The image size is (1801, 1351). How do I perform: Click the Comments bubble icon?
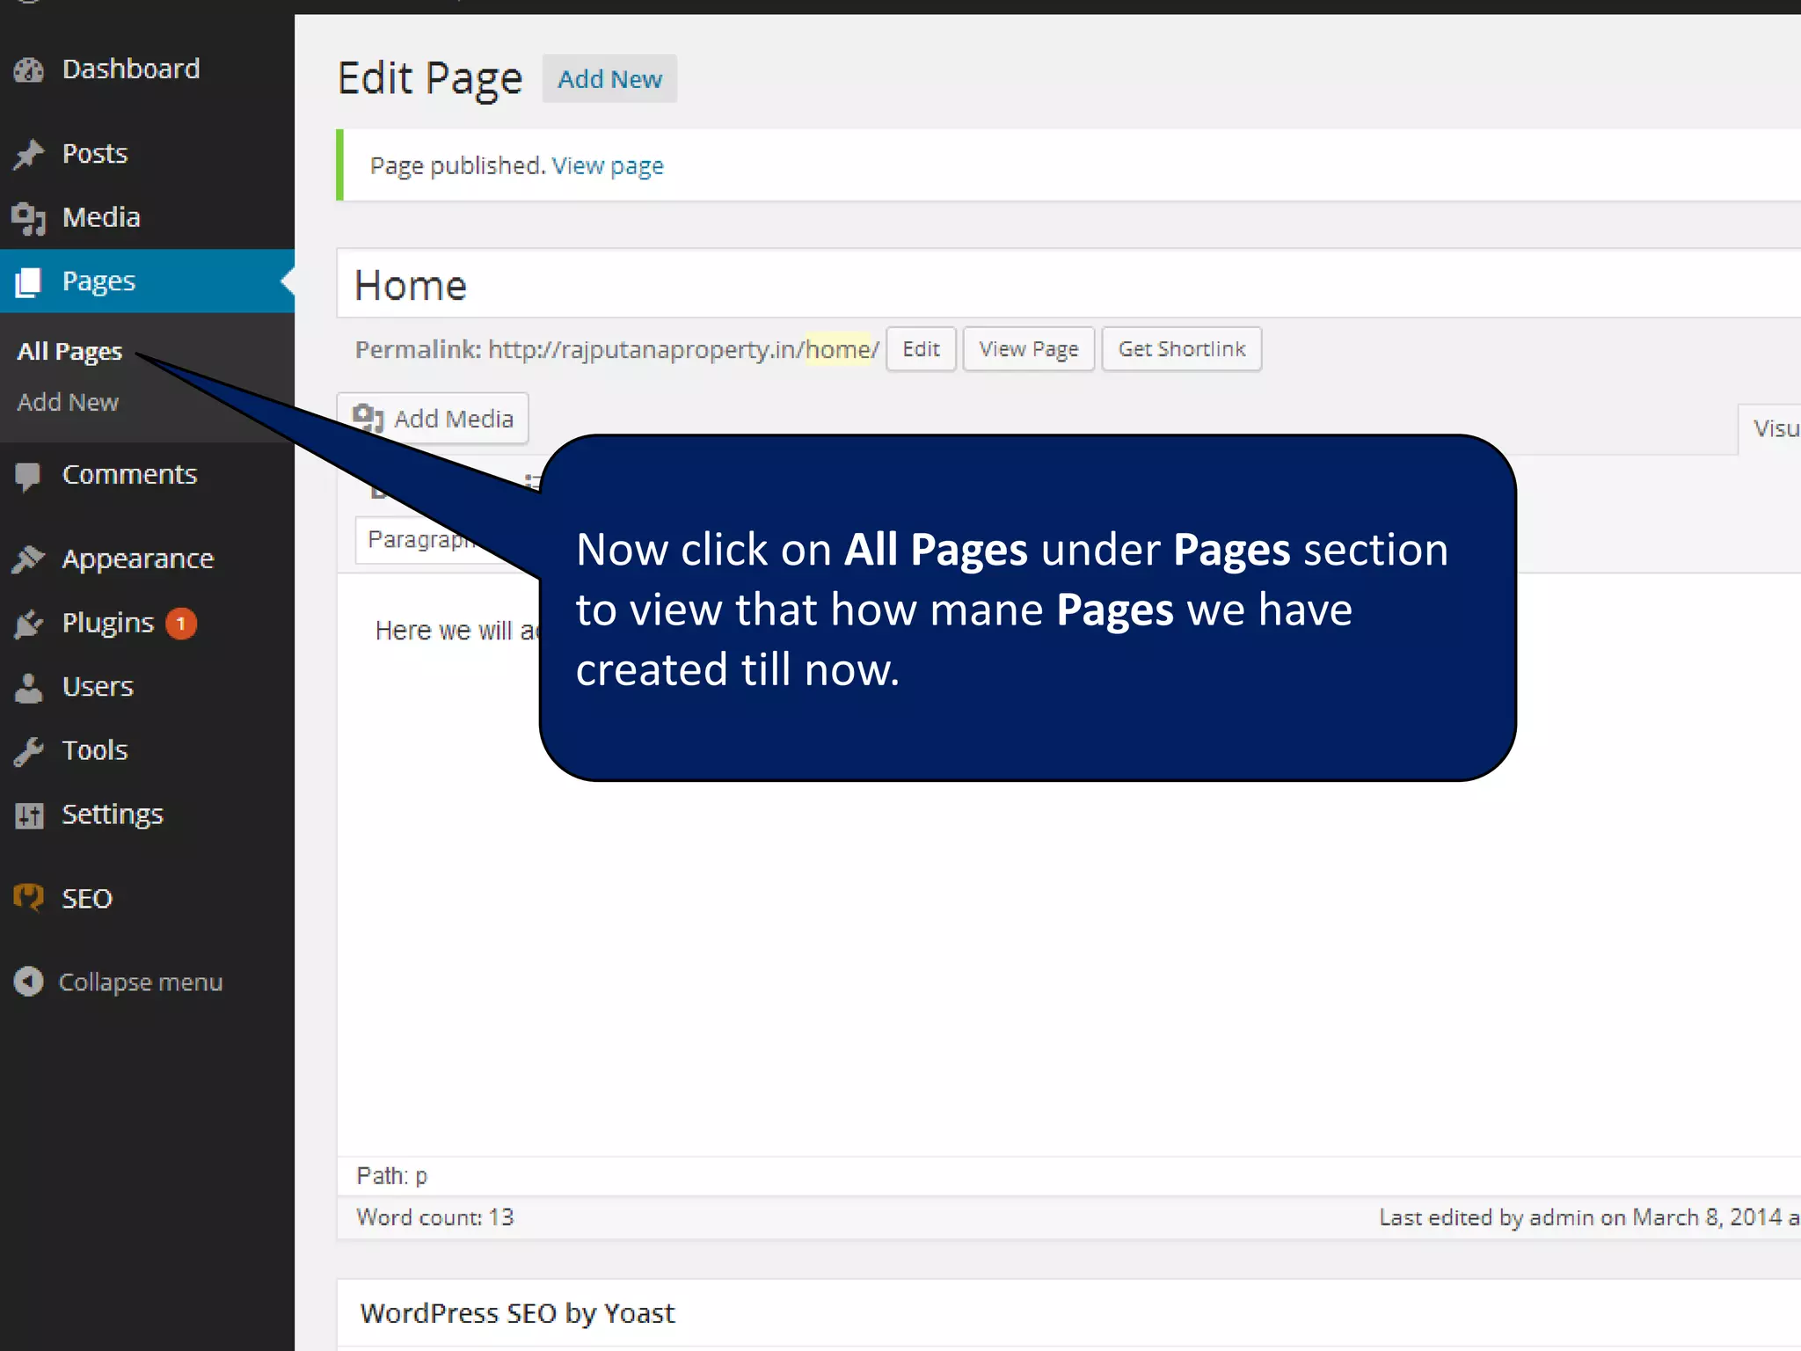pos(29,476)
